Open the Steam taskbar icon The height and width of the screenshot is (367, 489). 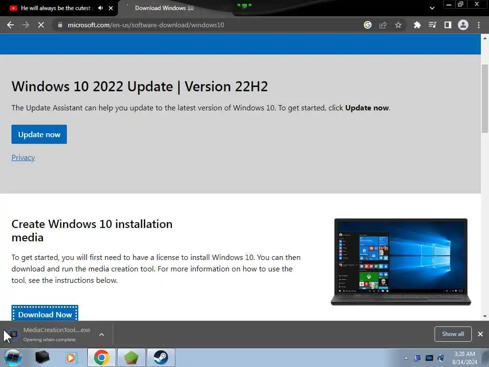[x=160, y=357]
